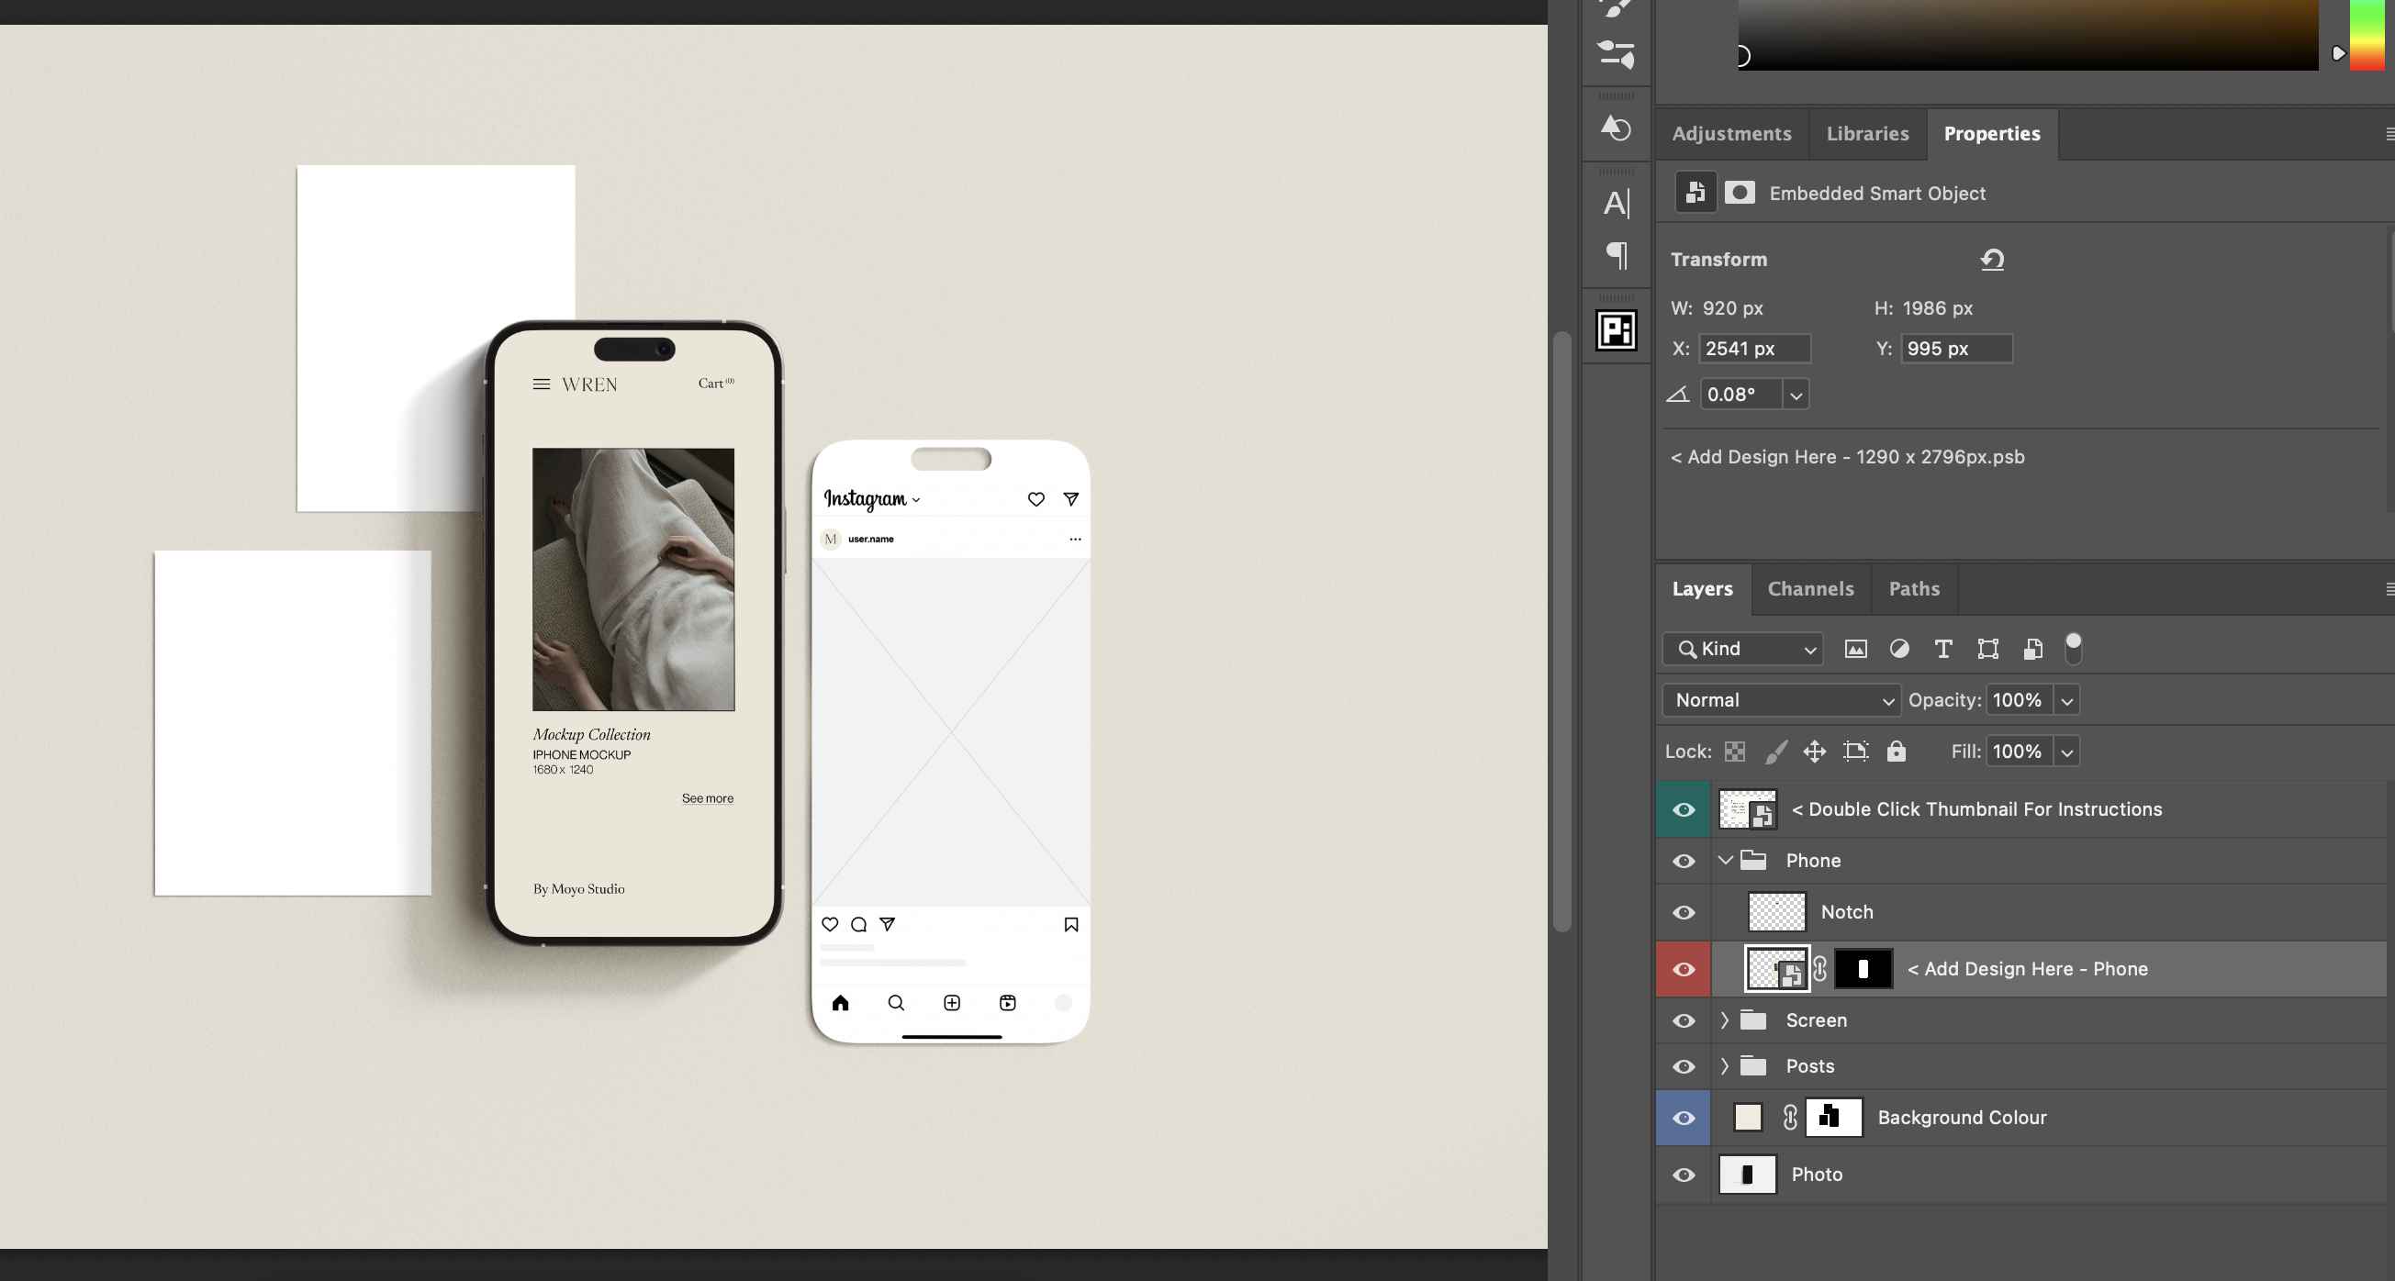Click lock image pixels brush icon
Image resolution: width=2395 pixels, height=1281 pixels.
coord(1774,752)
